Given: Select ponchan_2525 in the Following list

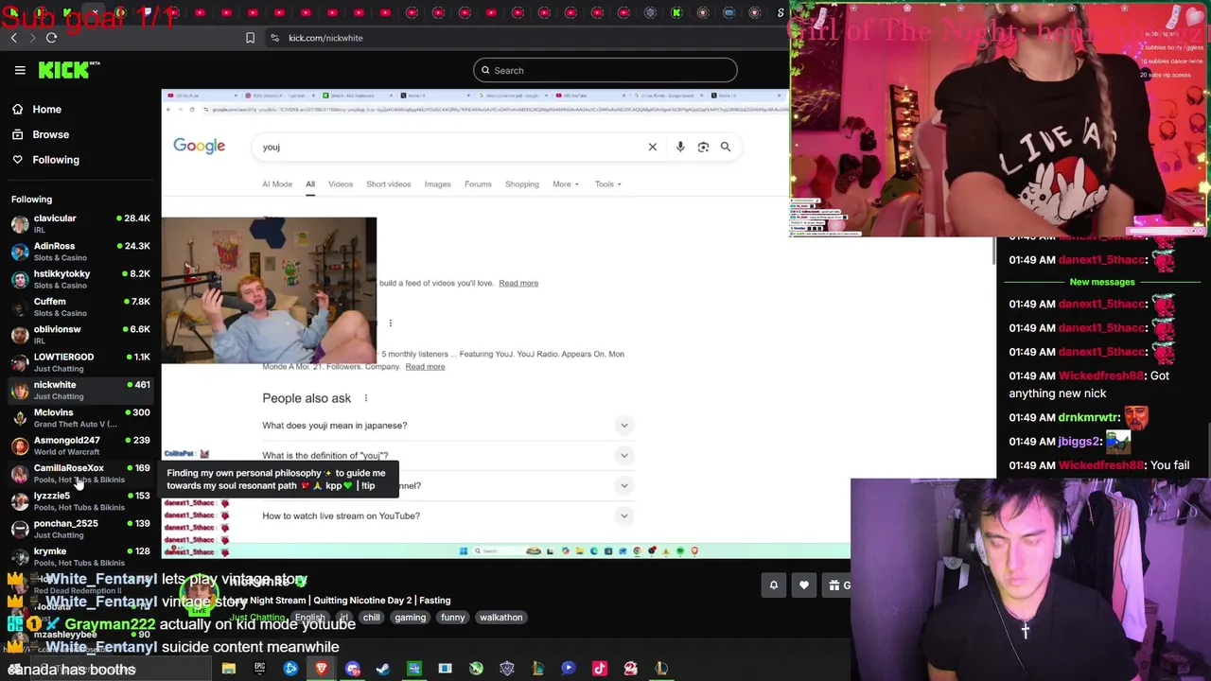Looking at the screenshot, I should 80,529.
